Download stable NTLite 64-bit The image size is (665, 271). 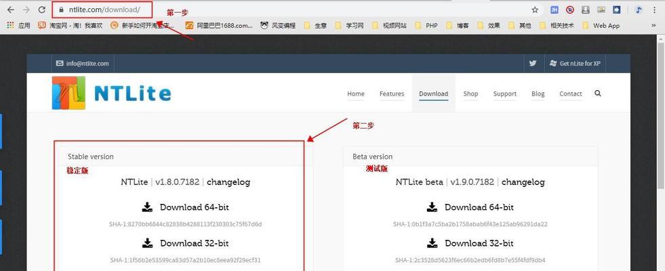tap(185, 207)
